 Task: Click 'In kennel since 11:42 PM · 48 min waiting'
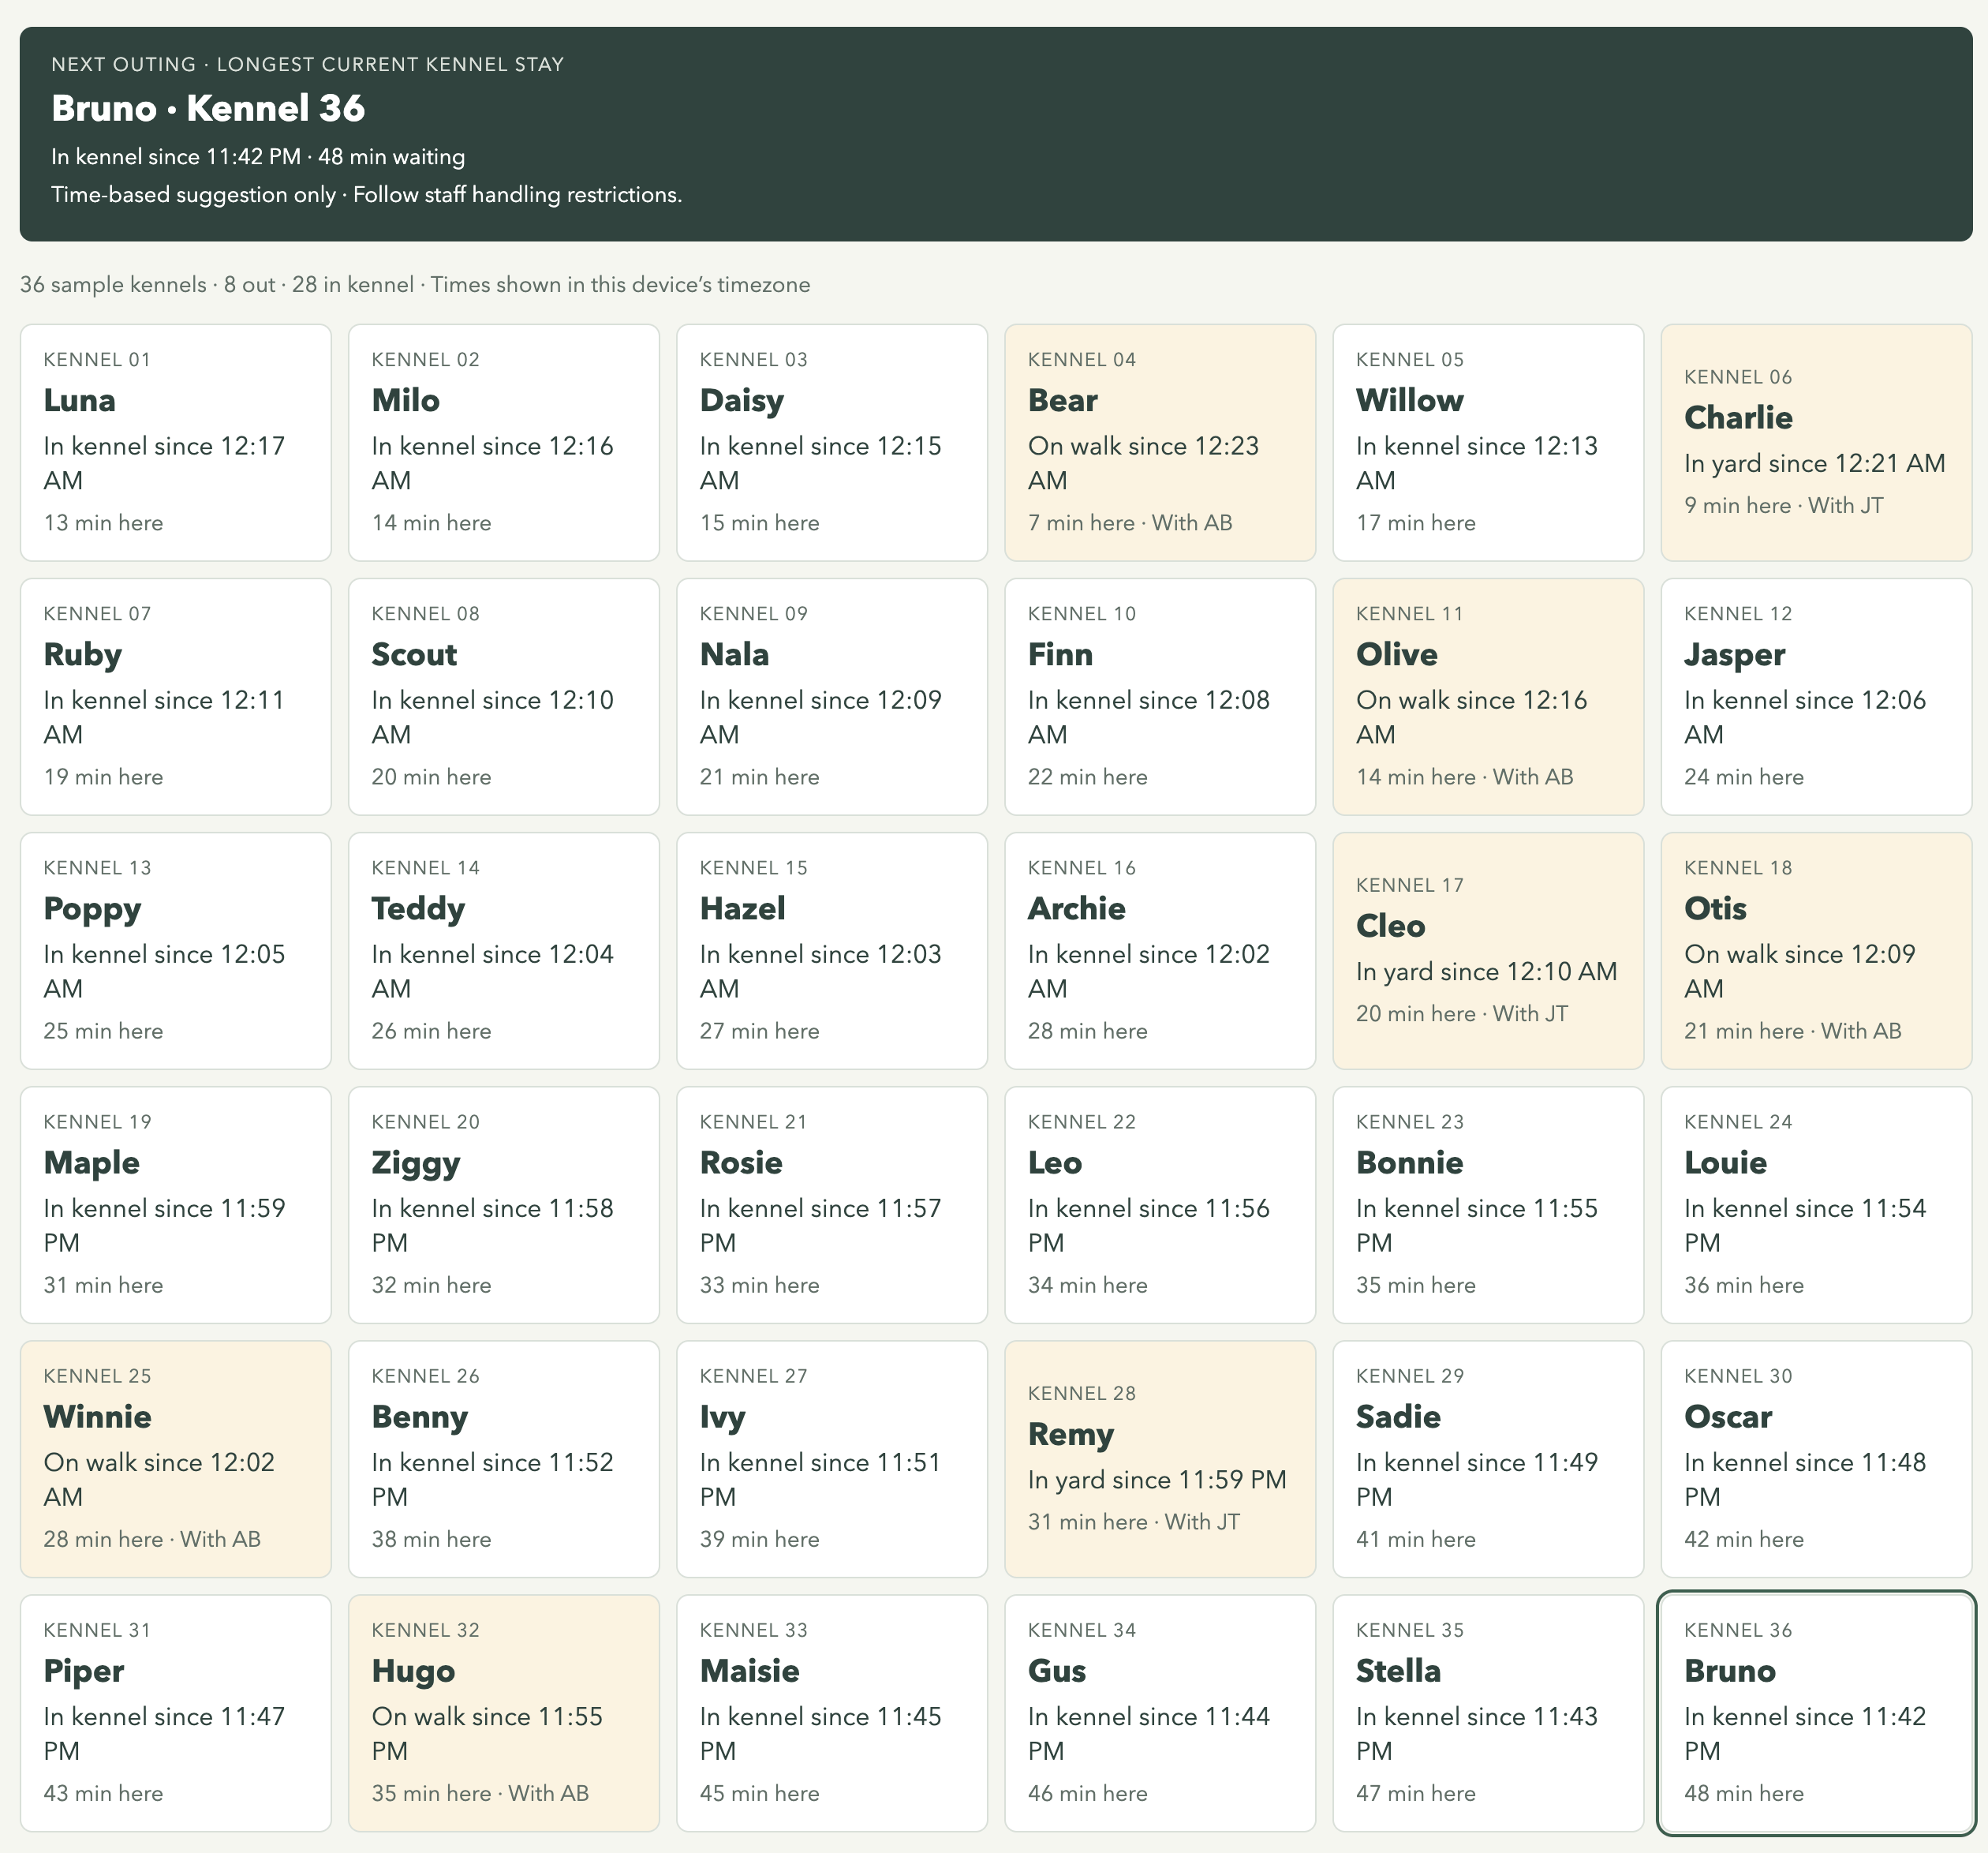pos(258,156)
